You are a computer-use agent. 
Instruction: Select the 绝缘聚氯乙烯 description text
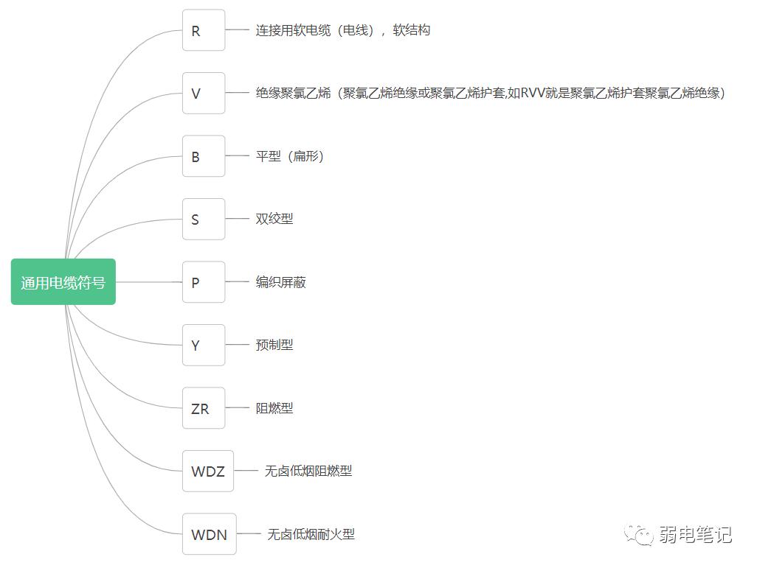pyautogui.click(x=491, y=94)
